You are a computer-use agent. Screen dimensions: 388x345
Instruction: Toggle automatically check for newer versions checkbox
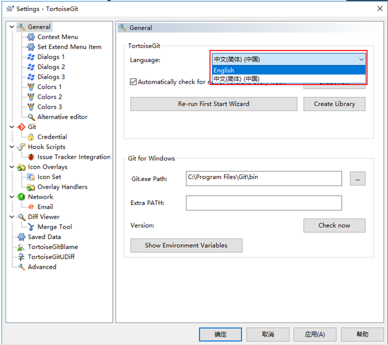point(133,82)
